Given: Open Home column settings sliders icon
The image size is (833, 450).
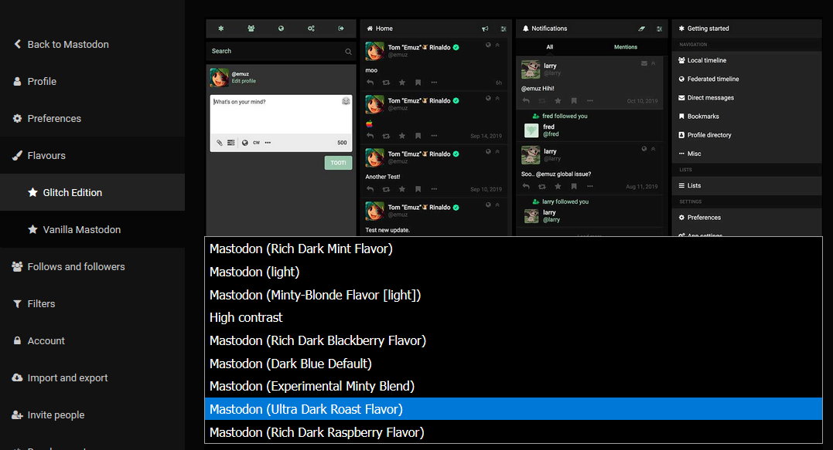Looking at the screenshot, I should coord(503,29).
